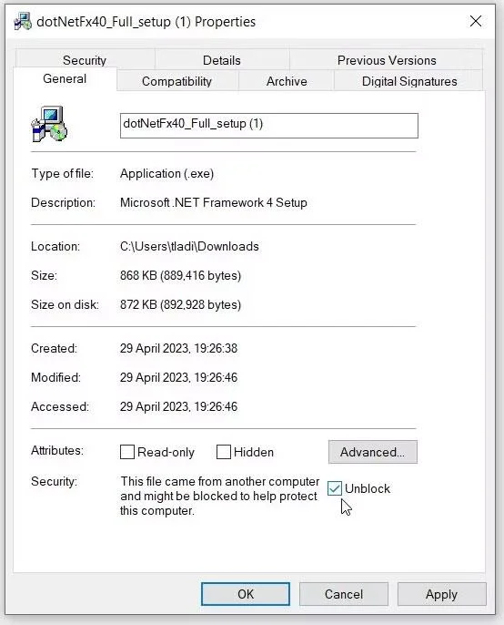Uncheck the Unblock security checkbox
This screenshot has width=504, height=625.
335,488
